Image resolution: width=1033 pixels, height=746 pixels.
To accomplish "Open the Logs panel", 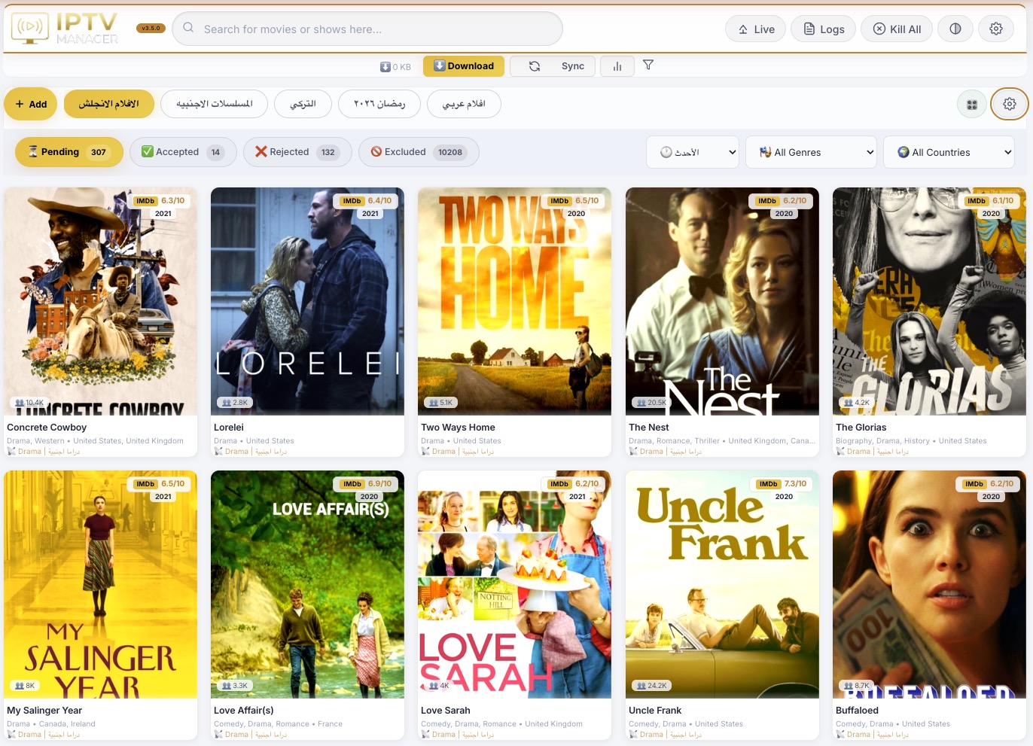I will click(824, 29).
